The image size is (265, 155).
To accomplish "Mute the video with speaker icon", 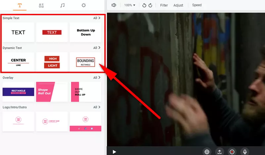I will pos(114,5).
